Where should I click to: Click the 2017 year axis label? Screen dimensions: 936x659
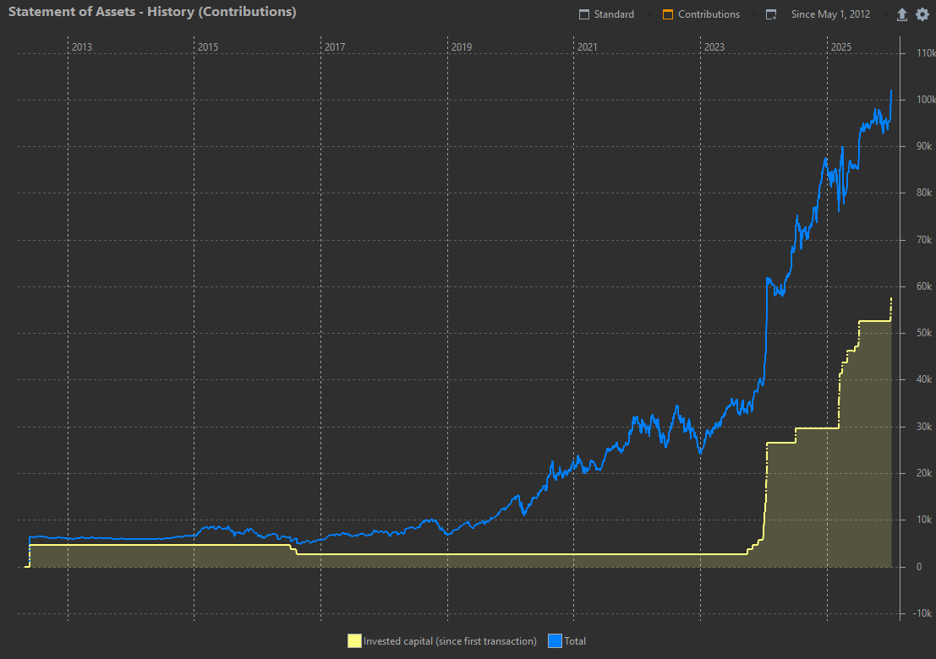point(335,47)
